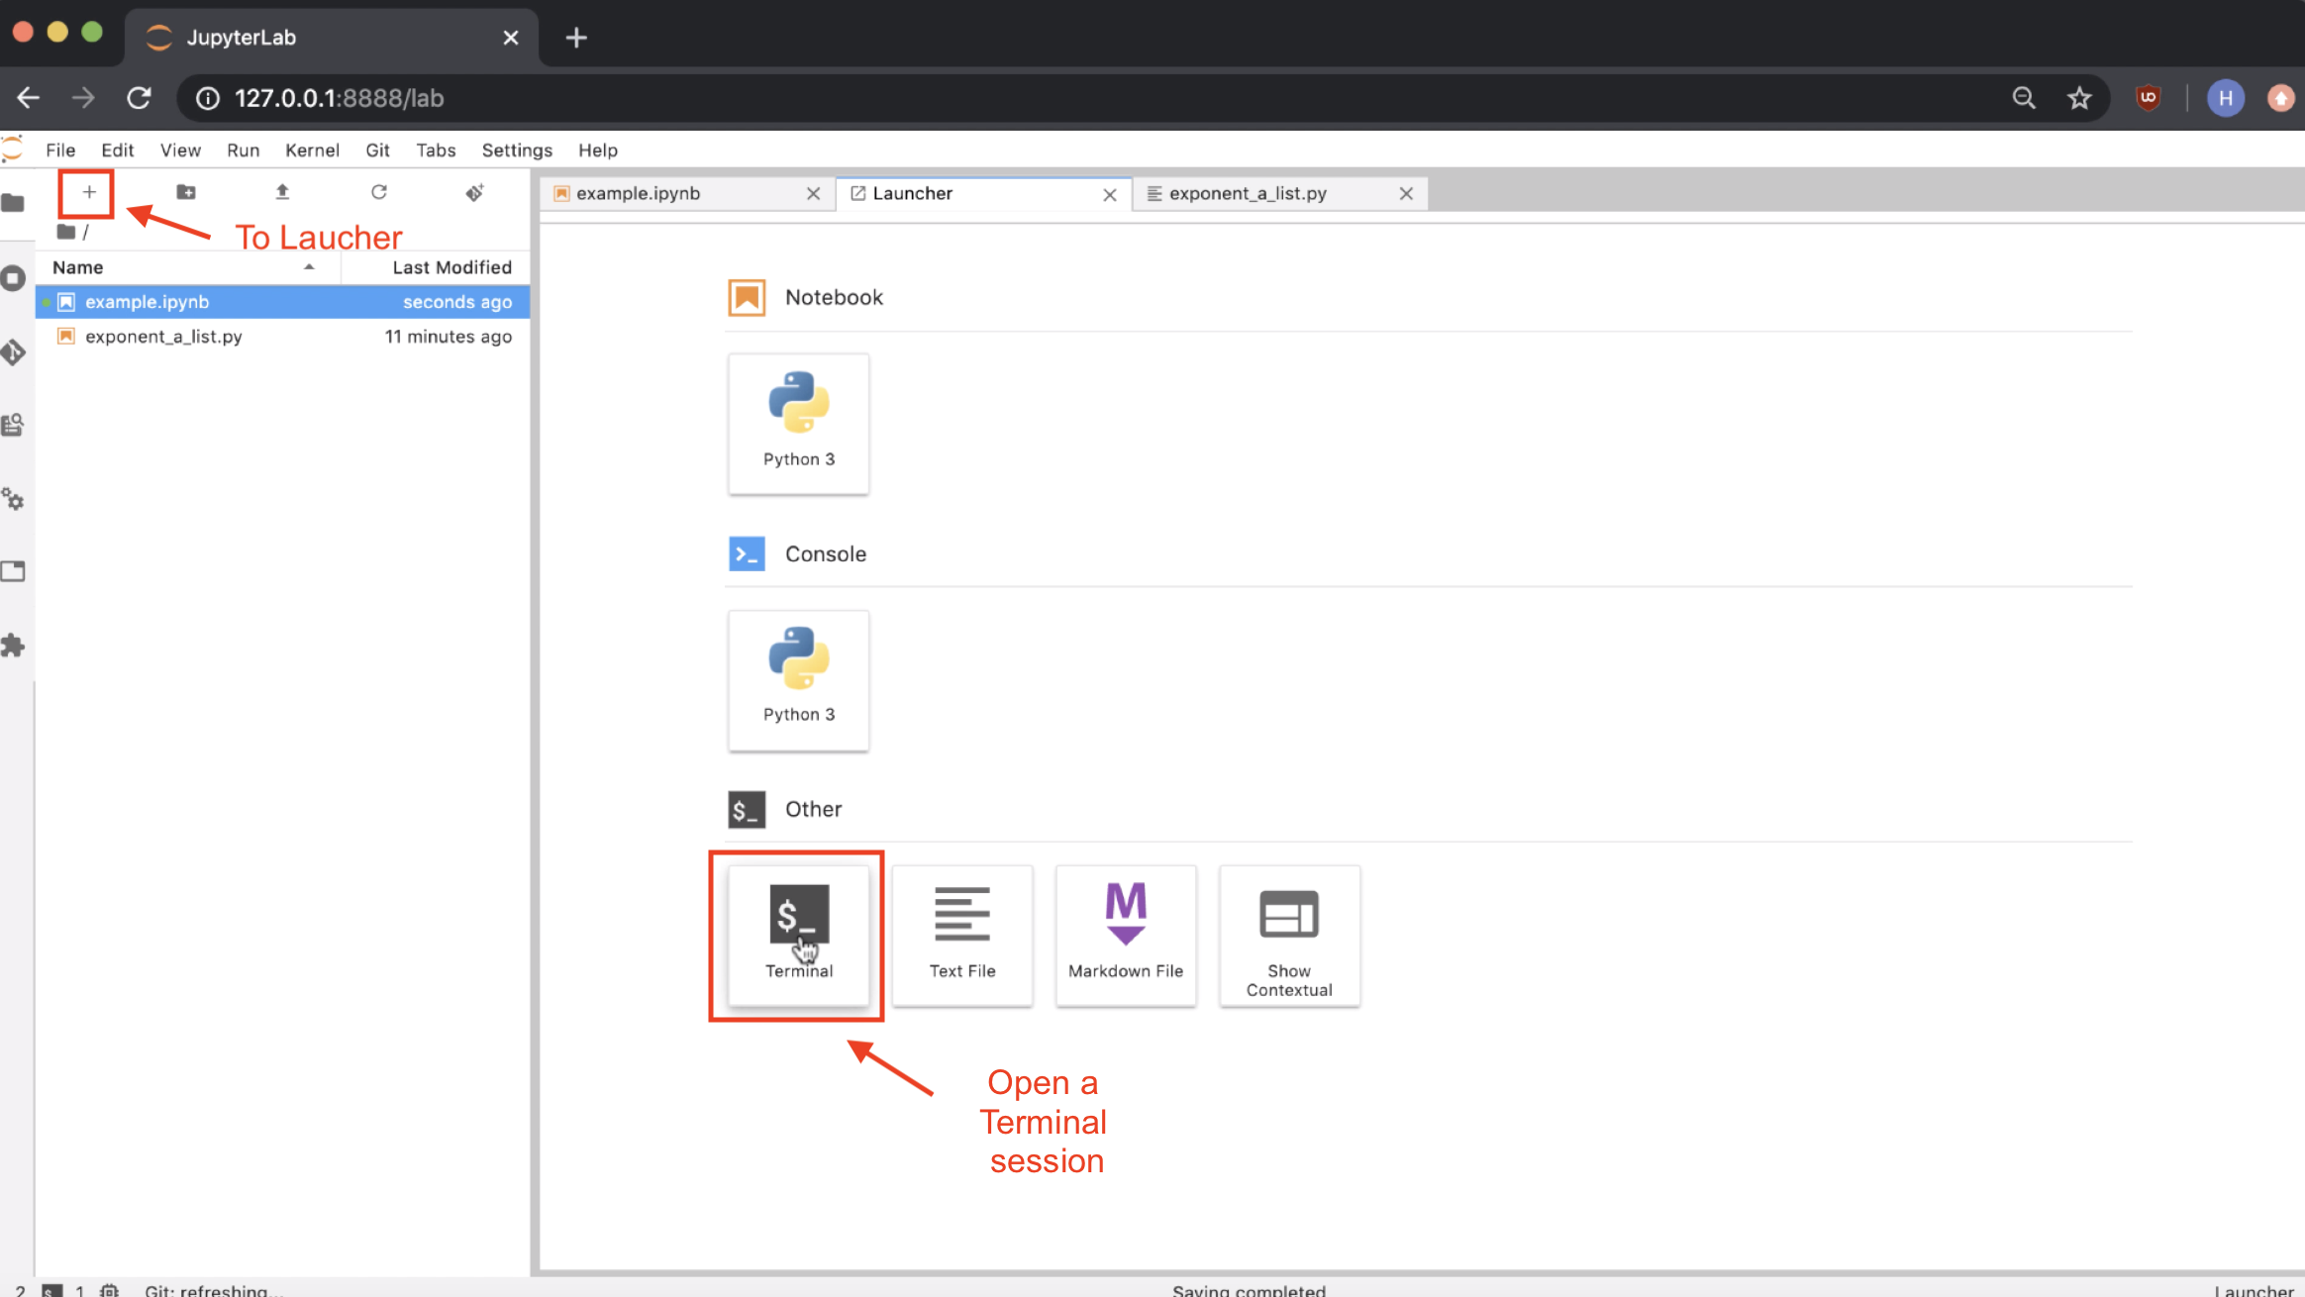Close the example.ipynb tab

click(813, 194)
